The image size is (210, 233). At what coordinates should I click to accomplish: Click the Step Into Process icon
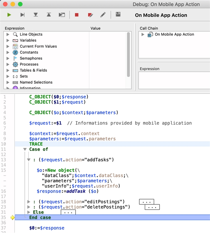62,15
